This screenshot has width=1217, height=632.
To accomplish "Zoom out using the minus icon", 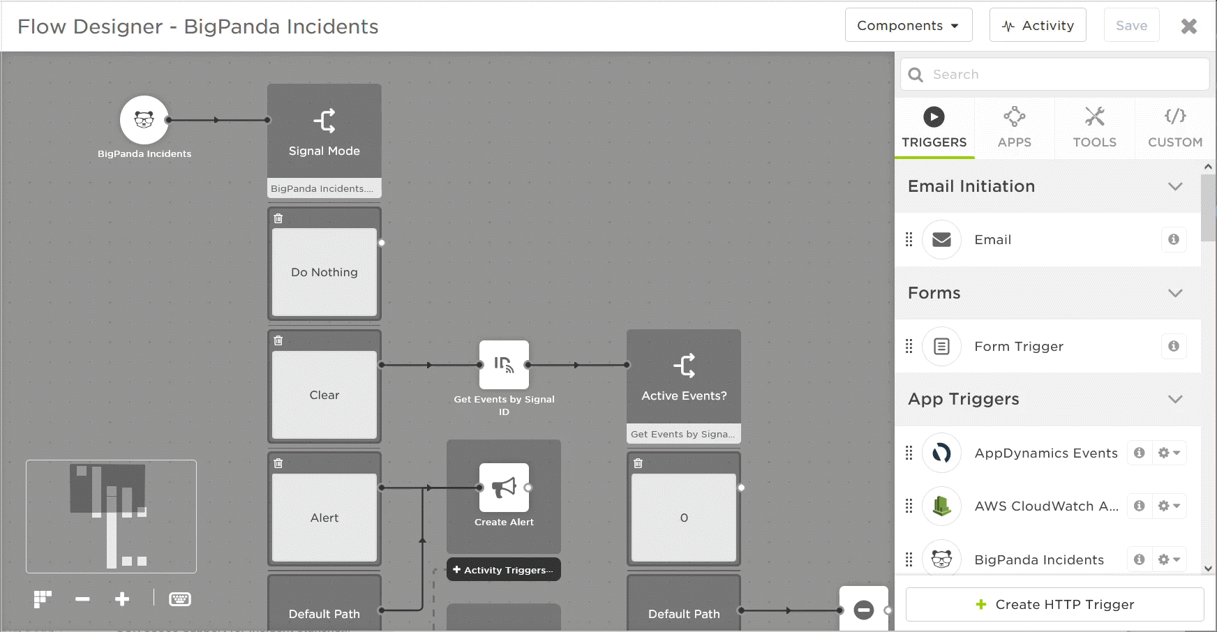I will pyautogui.click(x=82, y=599).
